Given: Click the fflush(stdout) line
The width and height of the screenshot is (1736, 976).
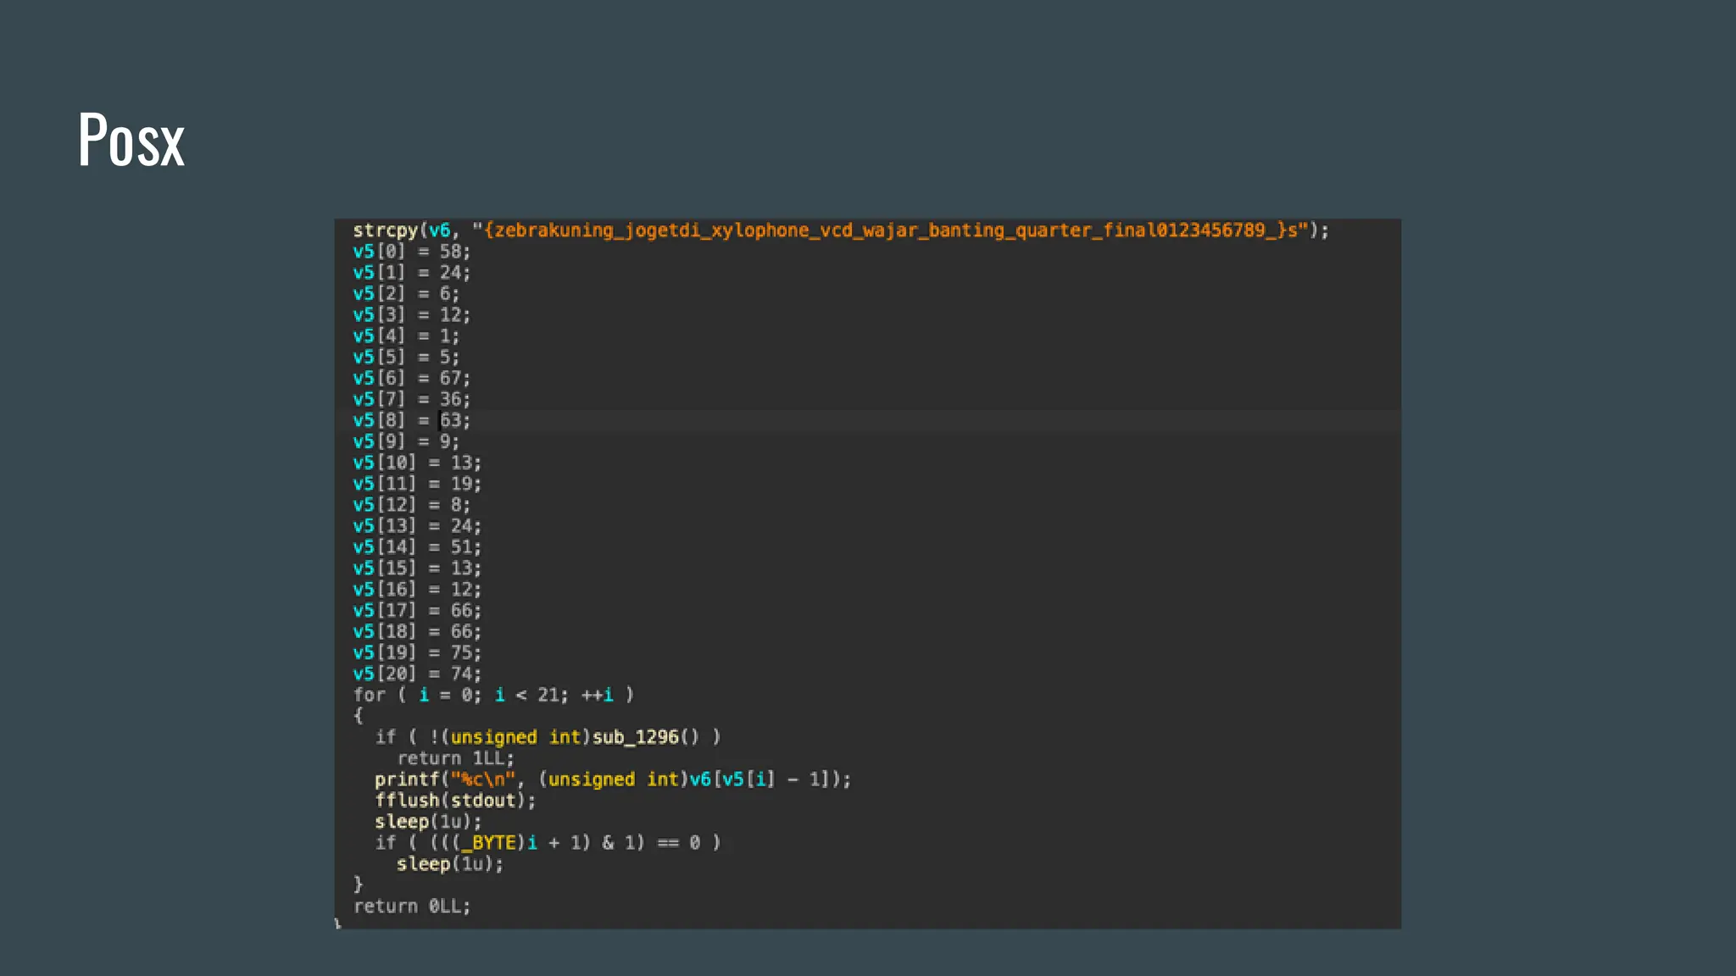Looking at the screenshot, I should [455, 801].
